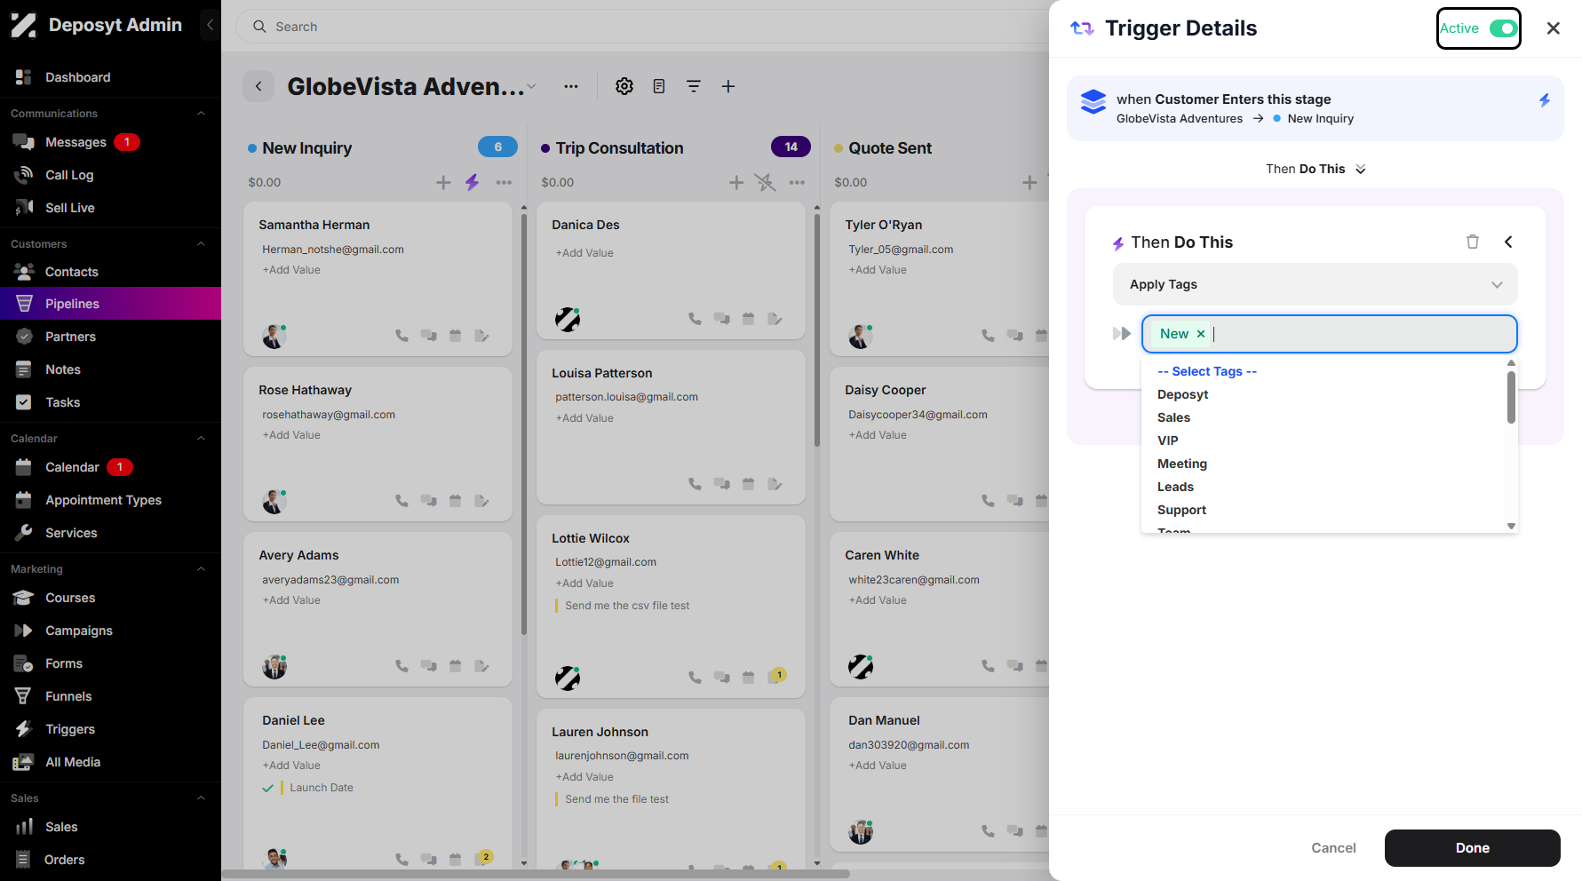Open pipeline settings gear icon
Image resolution: width=1582 pixels, height=881 pixels.
click(624, 86)
